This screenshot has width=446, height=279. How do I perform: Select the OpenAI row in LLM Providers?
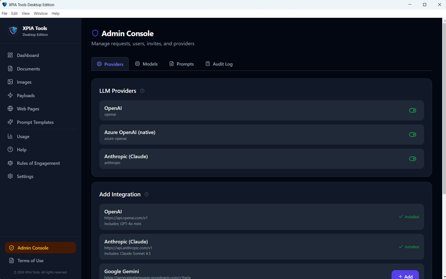261,110
